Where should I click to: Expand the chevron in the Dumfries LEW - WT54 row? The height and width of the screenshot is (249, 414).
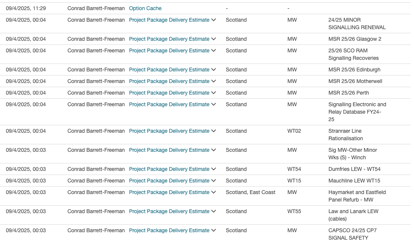tap(214, 169)
